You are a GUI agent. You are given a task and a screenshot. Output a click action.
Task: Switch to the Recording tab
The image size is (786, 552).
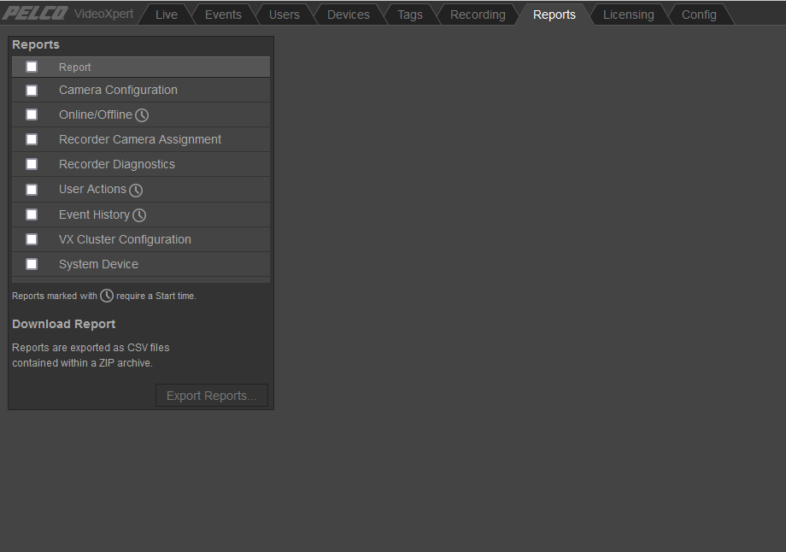tap(477, 14)
